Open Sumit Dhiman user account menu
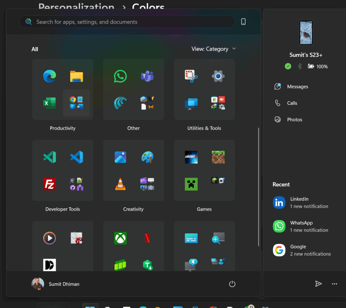The width and height of the screenshot is (346, 308). point(56,284)
